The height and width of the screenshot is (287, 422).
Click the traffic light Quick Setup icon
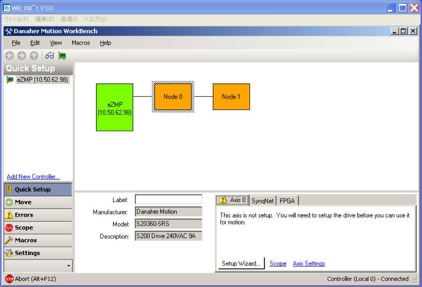point(9,189)
